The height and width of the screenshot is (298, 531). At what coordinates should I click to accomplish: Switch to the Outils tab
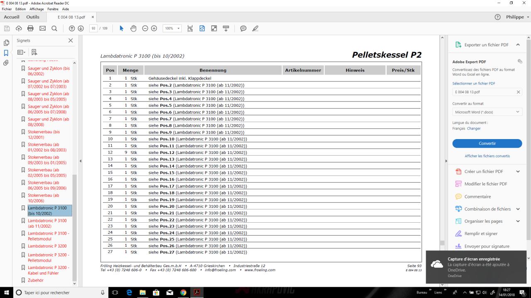33,17
